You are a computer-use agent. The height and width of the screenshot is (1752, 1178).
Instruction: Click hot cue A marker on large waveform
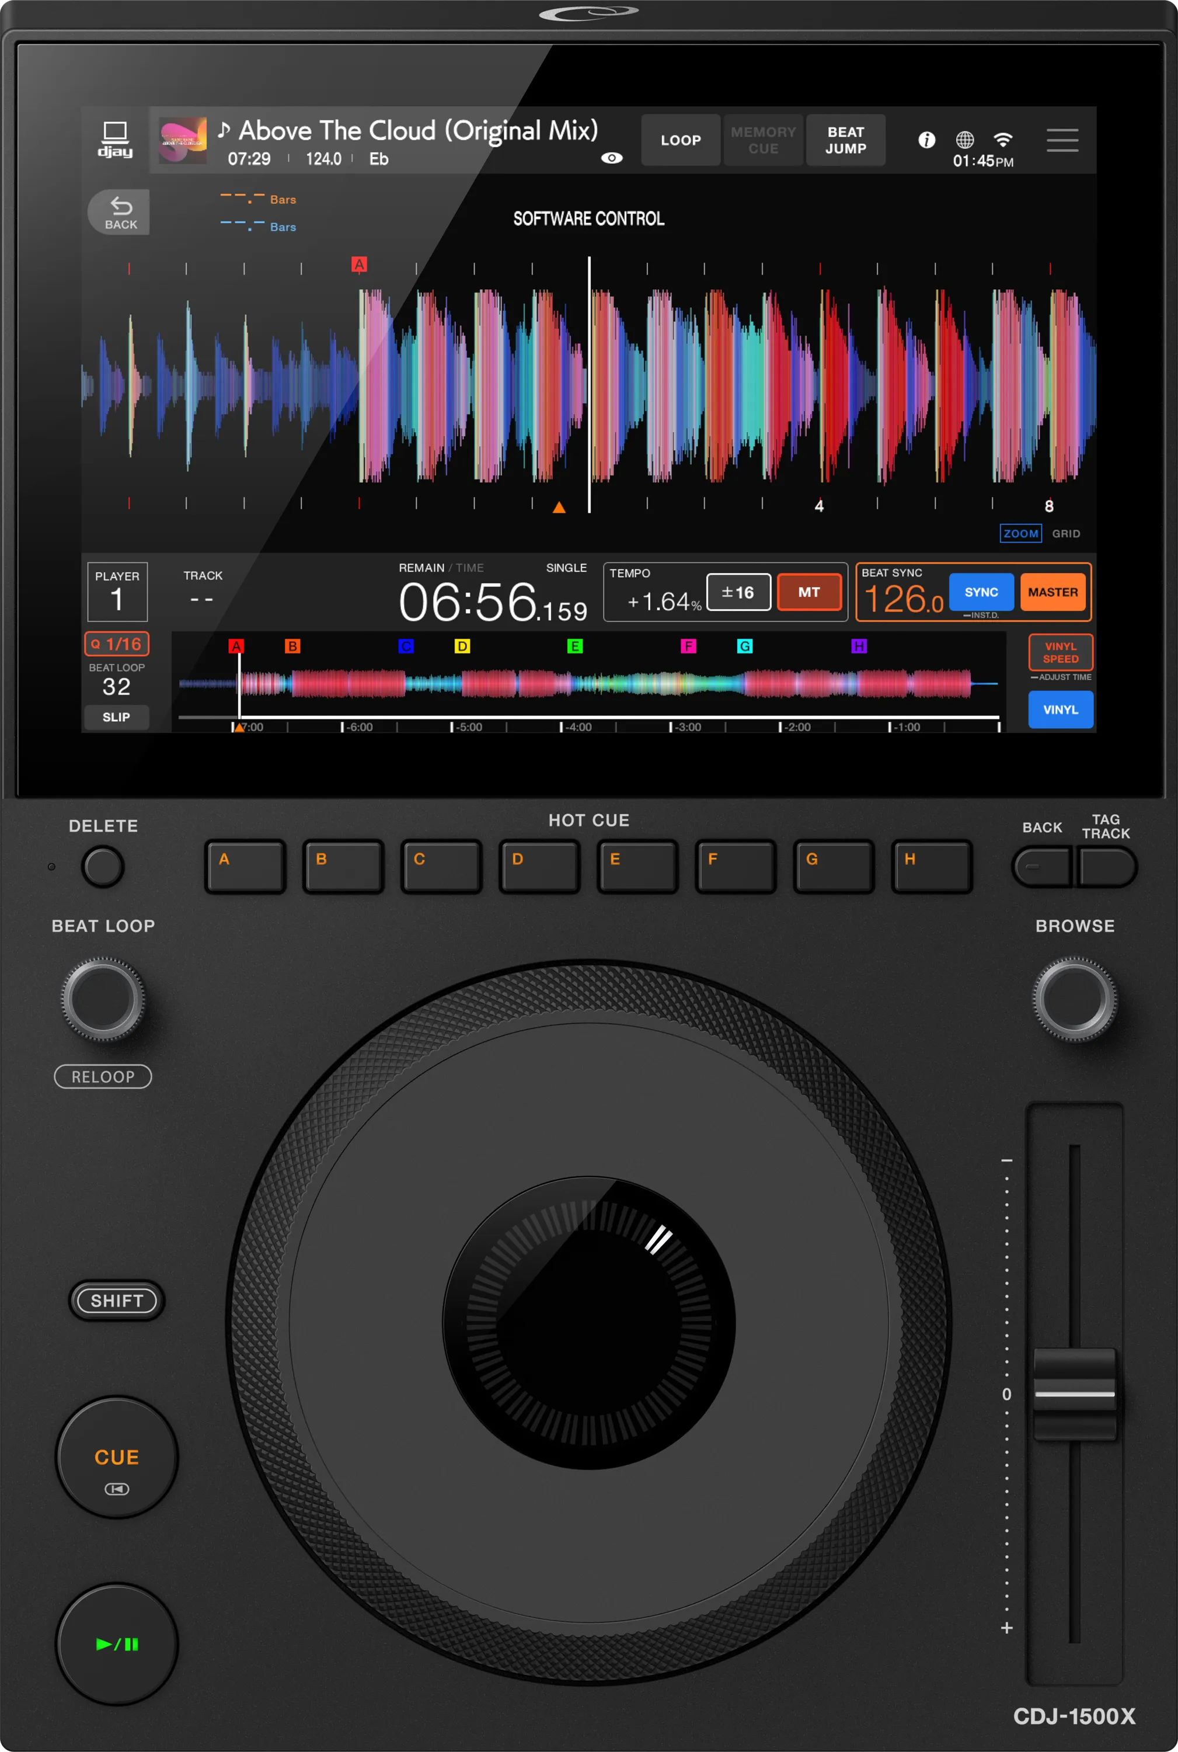coord(359,265)
